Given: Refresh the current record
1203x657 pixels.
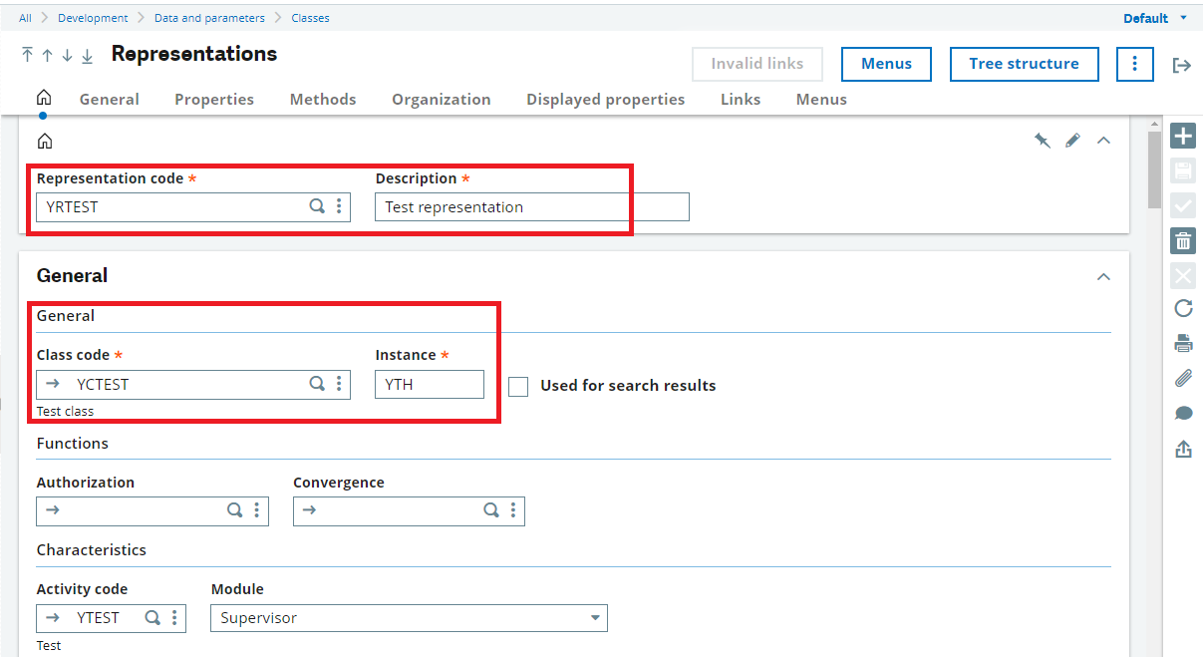Looking at the screenshot, I should click(1183, 308).
